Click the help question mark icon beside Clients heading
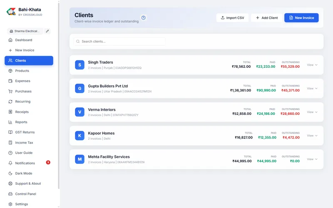The height and width of the screenshot is (208, 333). coord(143,17)
